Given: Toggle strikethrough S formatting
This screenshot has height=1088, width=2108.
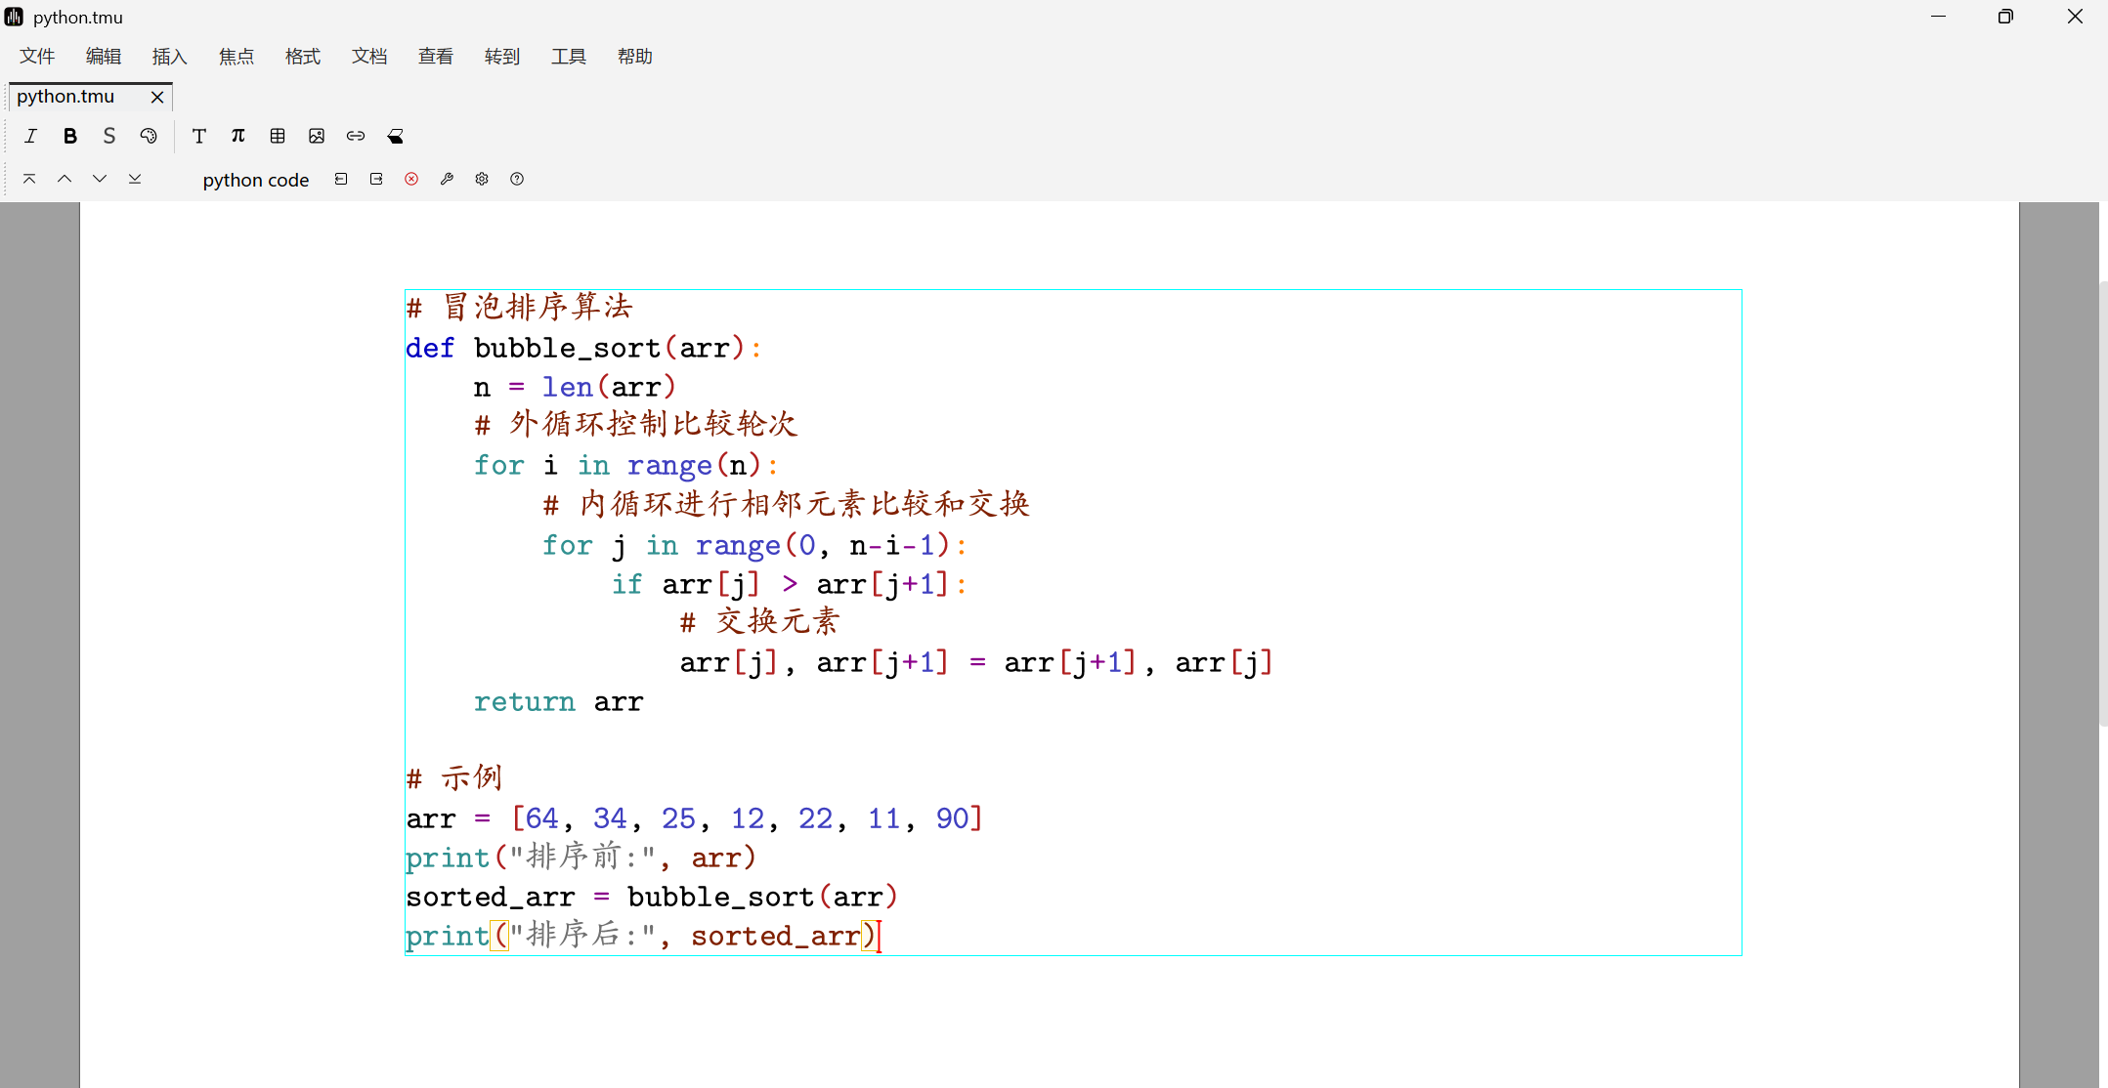Looking at the screenshot, I should [108, 136].
